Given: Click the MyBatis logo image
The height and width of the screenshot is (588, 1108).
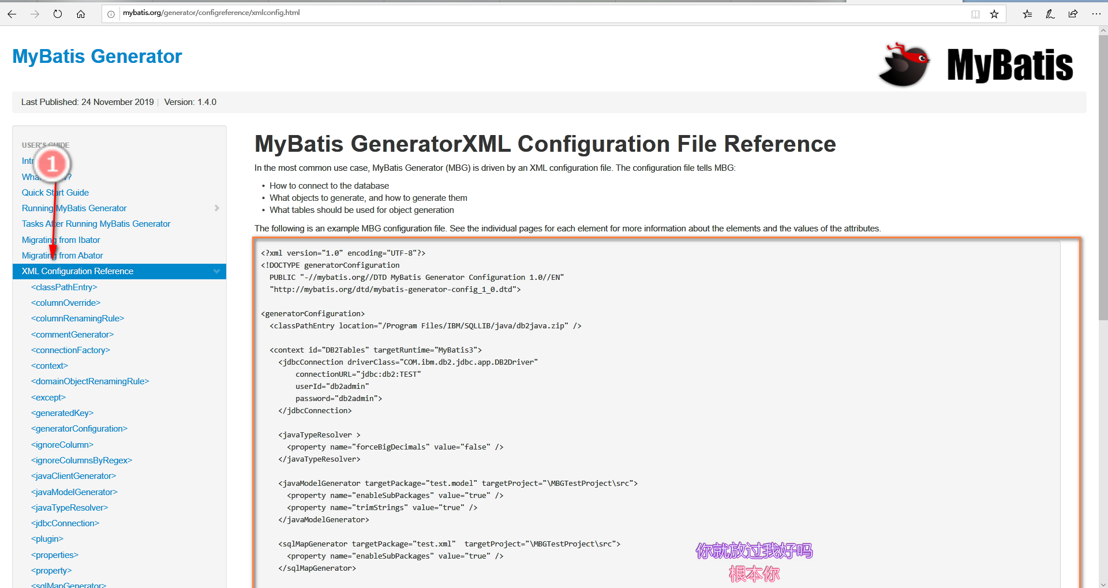Looking at the screenshot, I should 976,64.
